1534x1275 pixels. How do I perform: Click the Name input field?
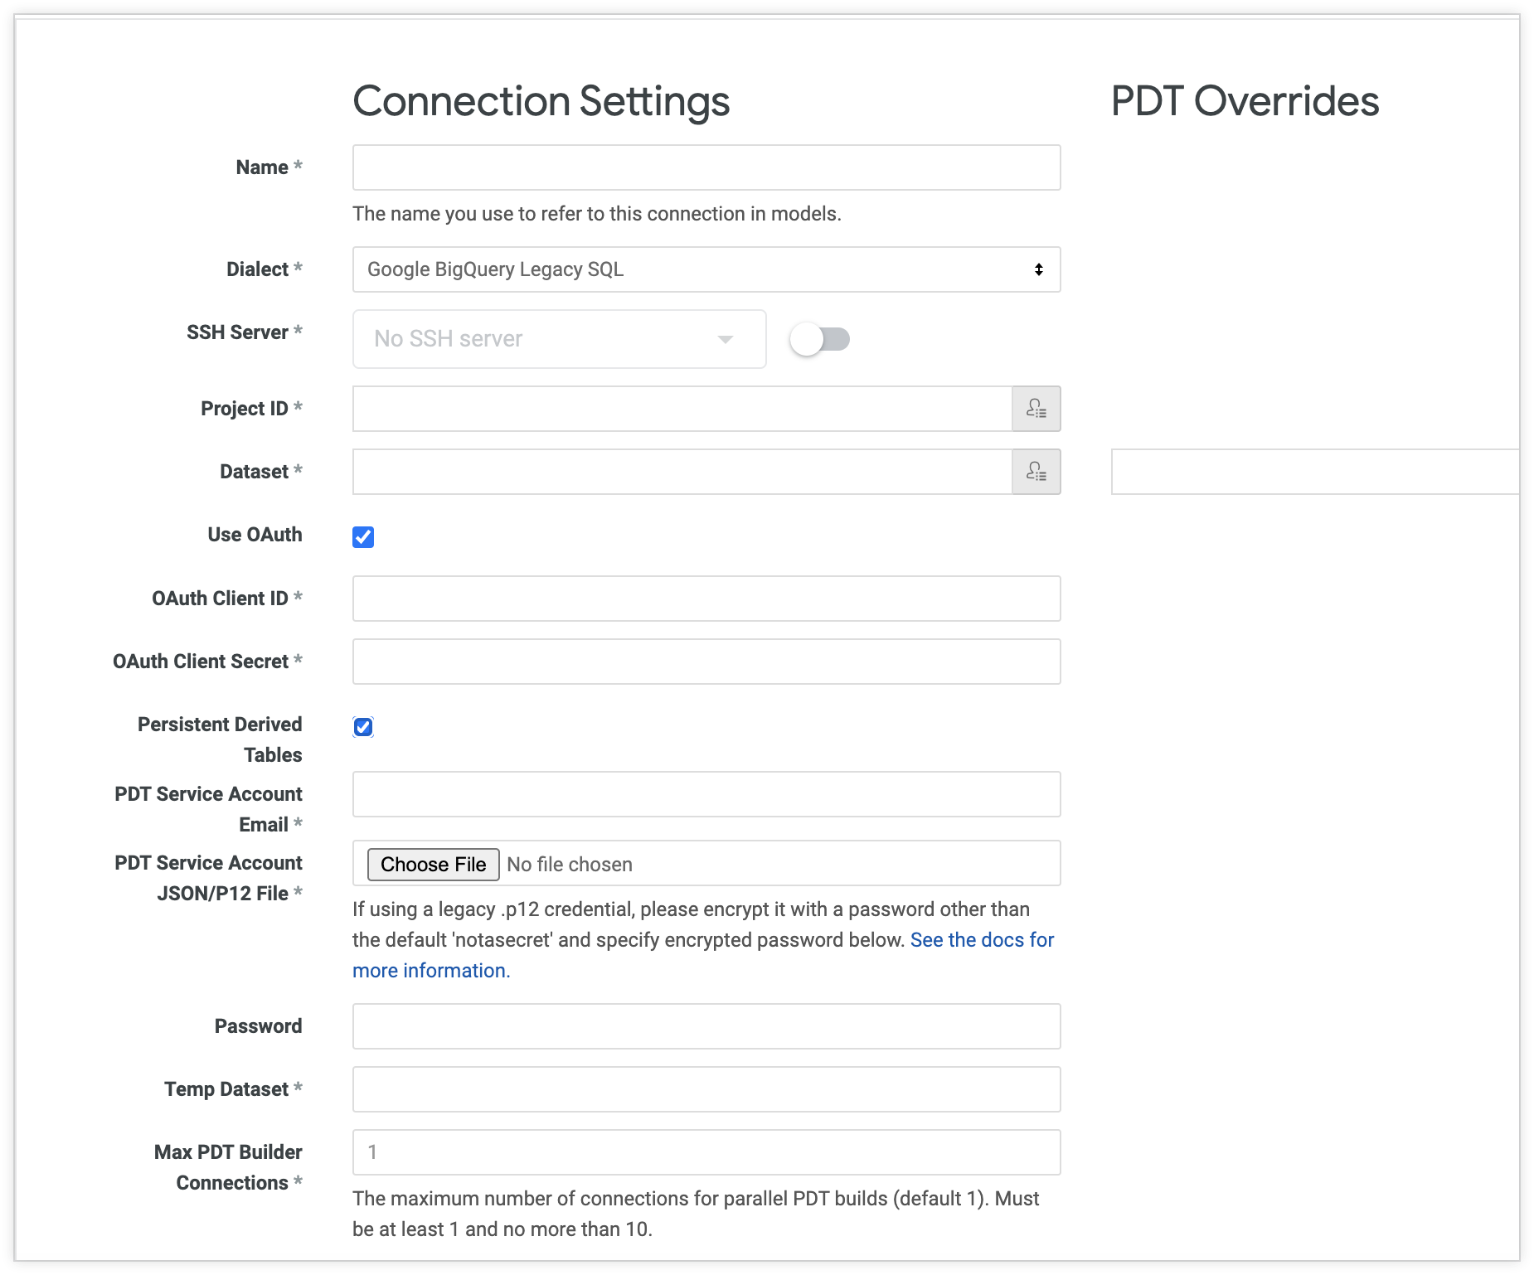point(706,167)
